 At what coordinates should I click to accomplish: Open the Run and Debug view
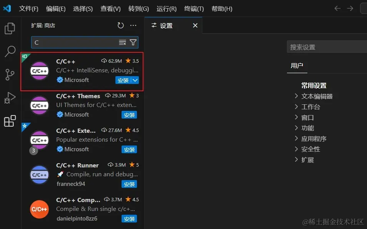coord(10,98)
